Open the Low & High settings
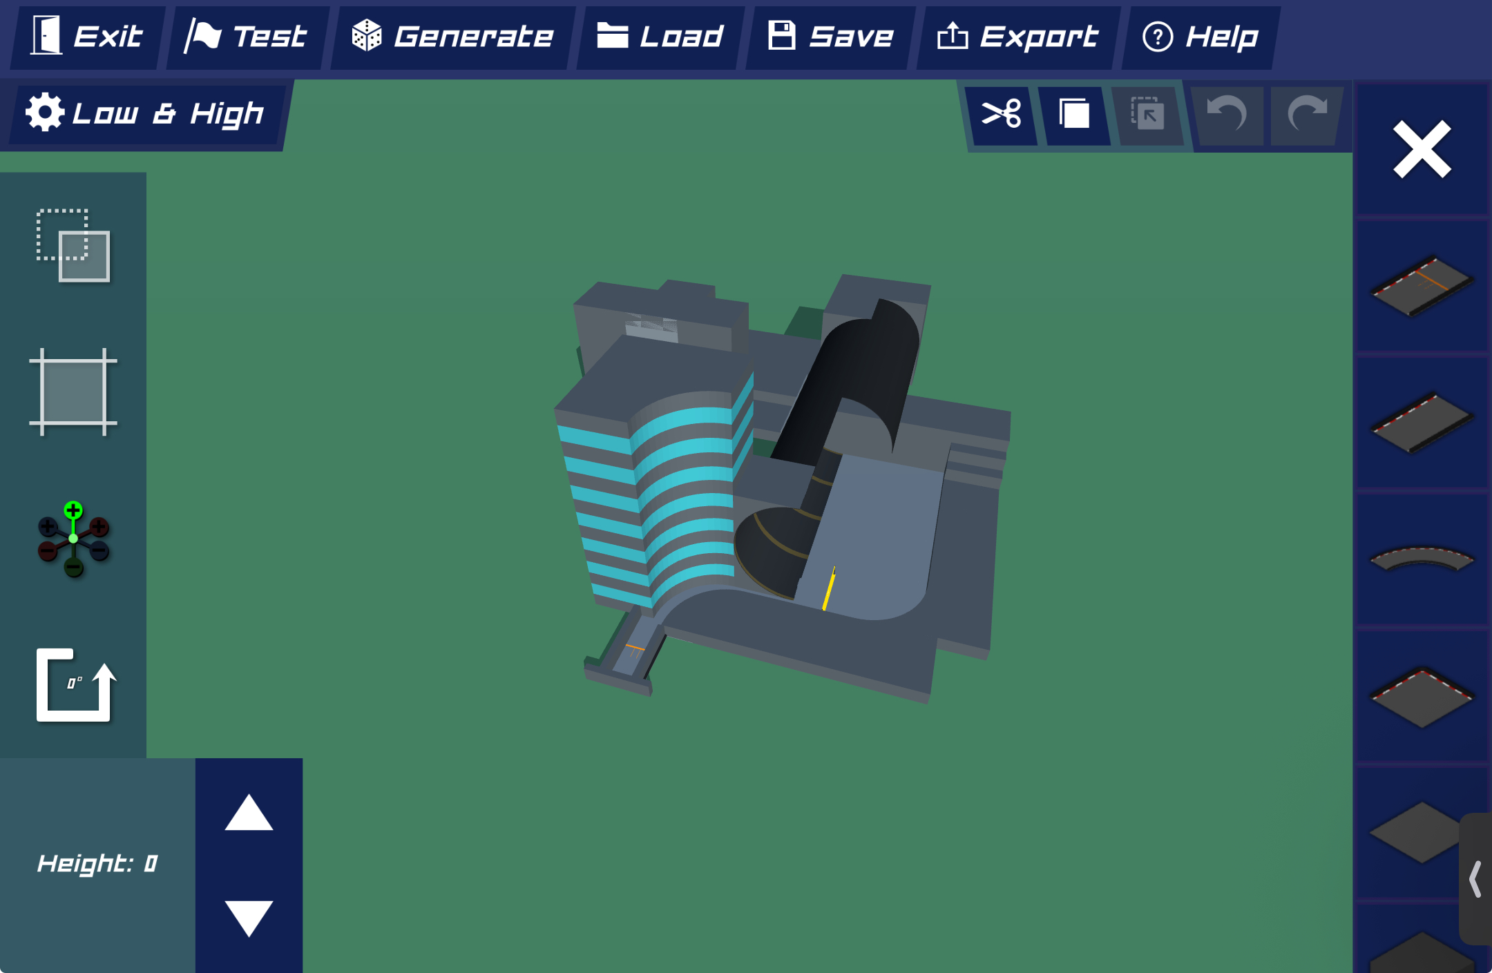Viewport: 1492px width, 973px height. click(146, 114)
